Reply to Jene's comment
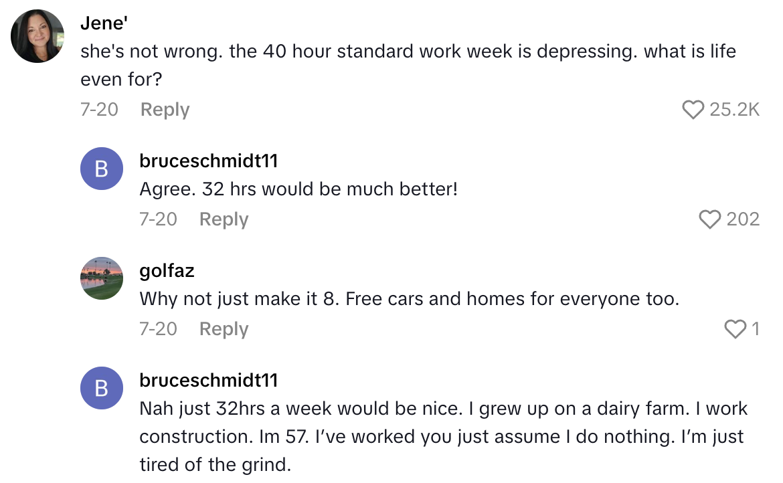The height and width of the screenshot is (483, 783). tap(164, 110)
